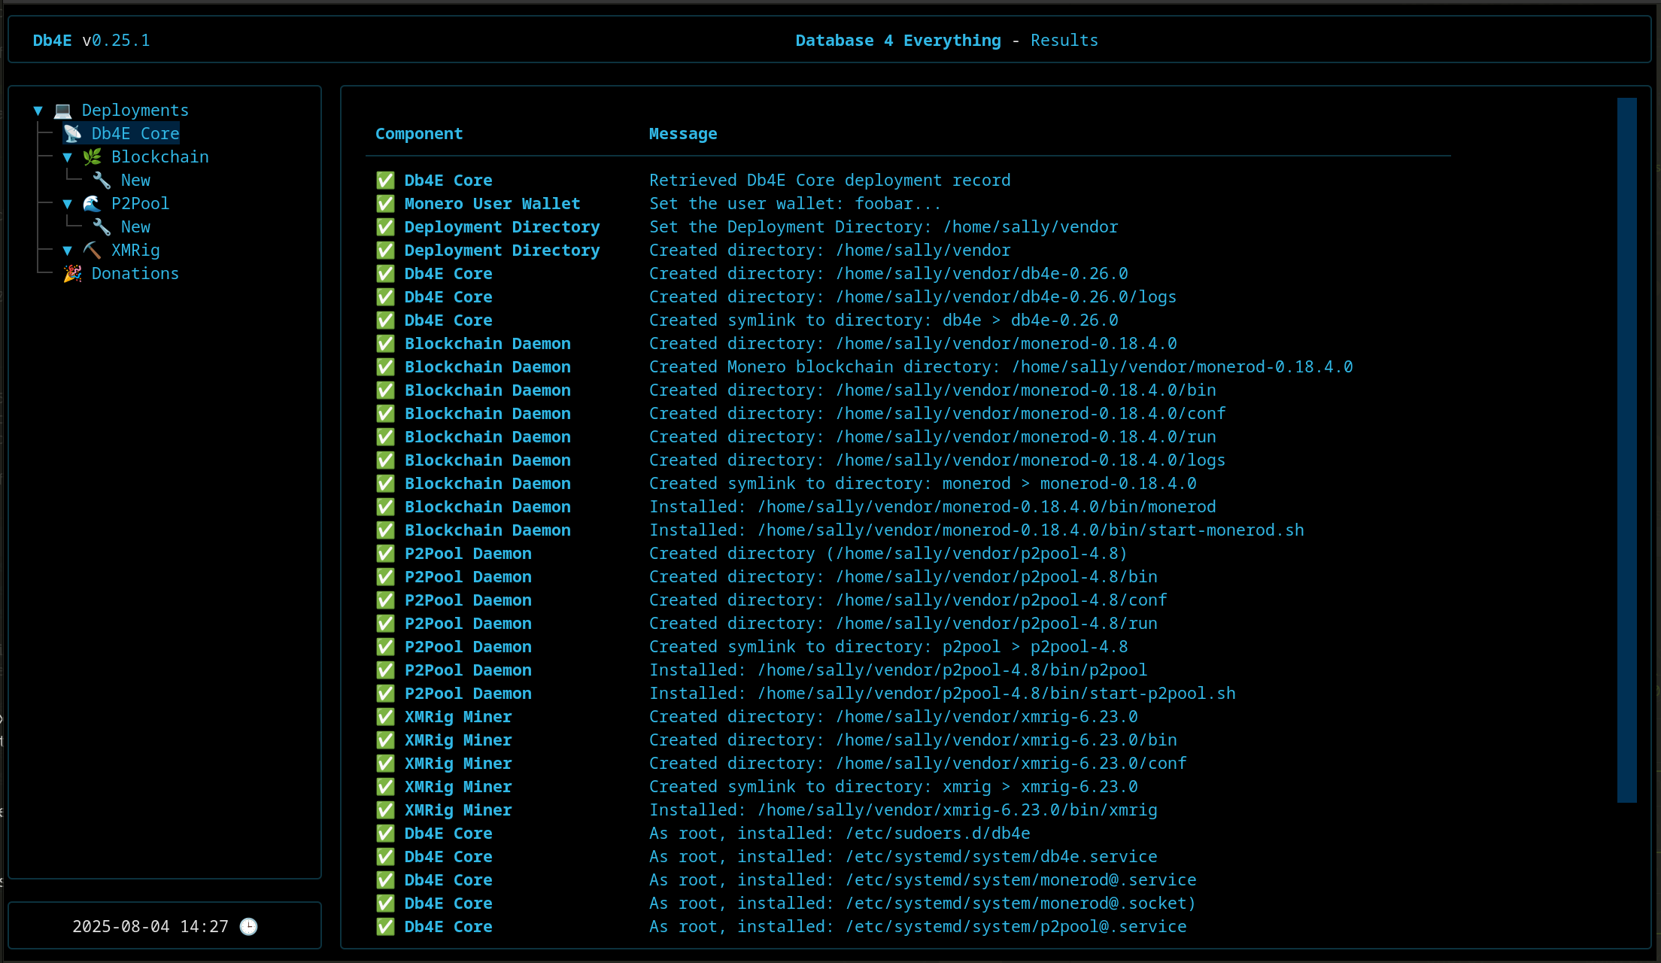This screenshot has width=1661, height=963.
Task: Click the wrench icon under Blockchain
Action: (x=102, y=181)
